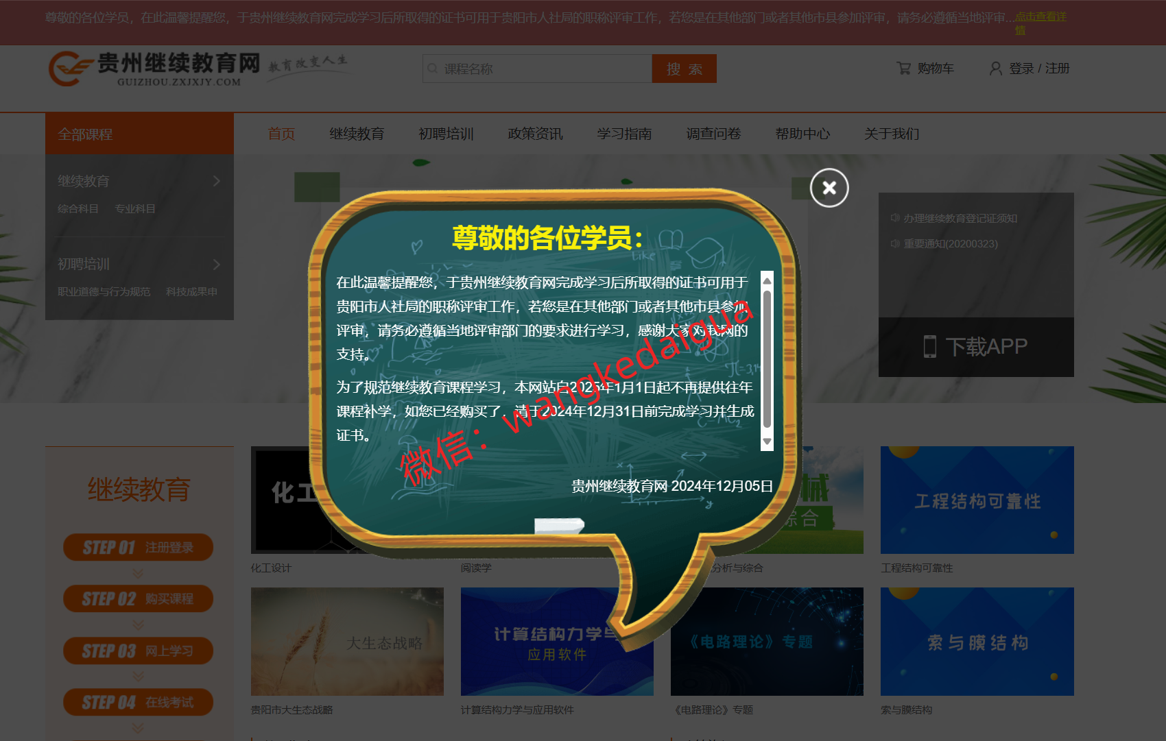The width and height of the screenshot is (1166, 741).
Task: Open the 重要通知(20200323) notice
Action: tap(951, 243)
